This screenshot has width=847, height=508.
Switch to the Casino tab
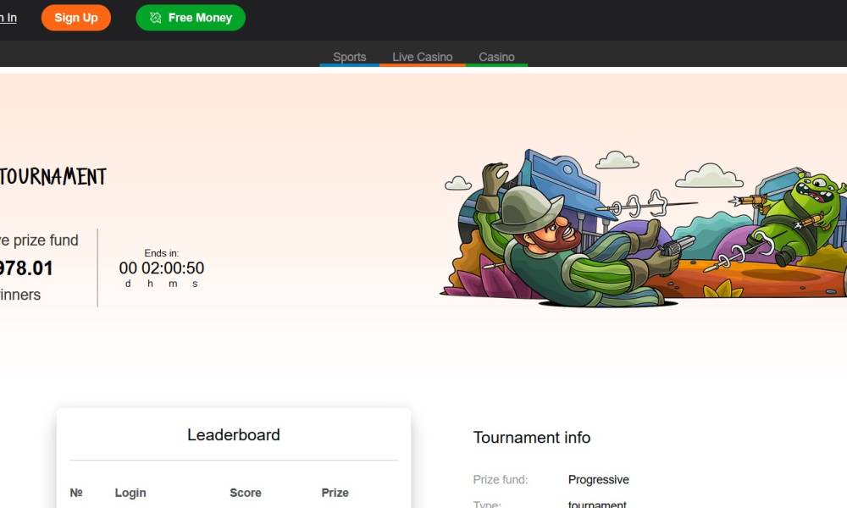click(496, 57)
